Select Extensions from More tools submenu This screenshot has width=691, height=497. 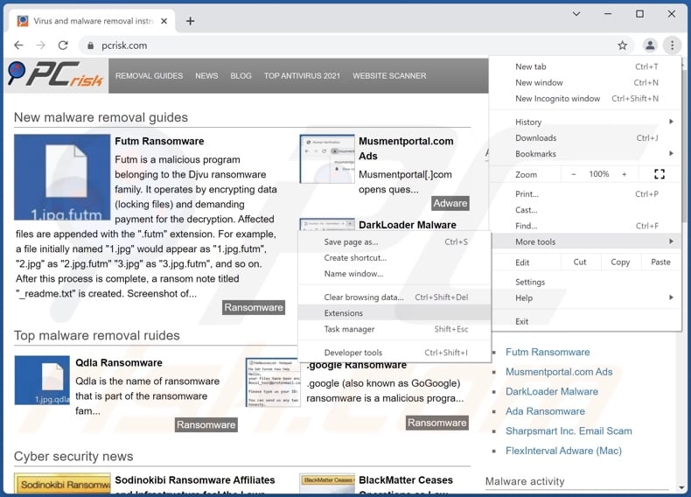pyautogui.click(x=344, y=313)
